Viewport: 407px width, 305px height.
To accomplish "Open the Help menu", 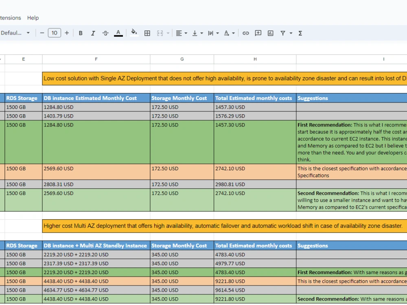I will tap(33, 18).
